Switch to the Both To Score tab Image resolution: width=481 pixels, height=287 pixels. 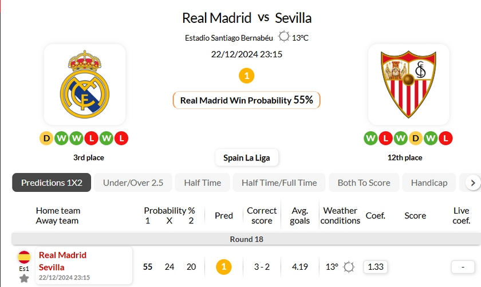click(x=364, y=183)
